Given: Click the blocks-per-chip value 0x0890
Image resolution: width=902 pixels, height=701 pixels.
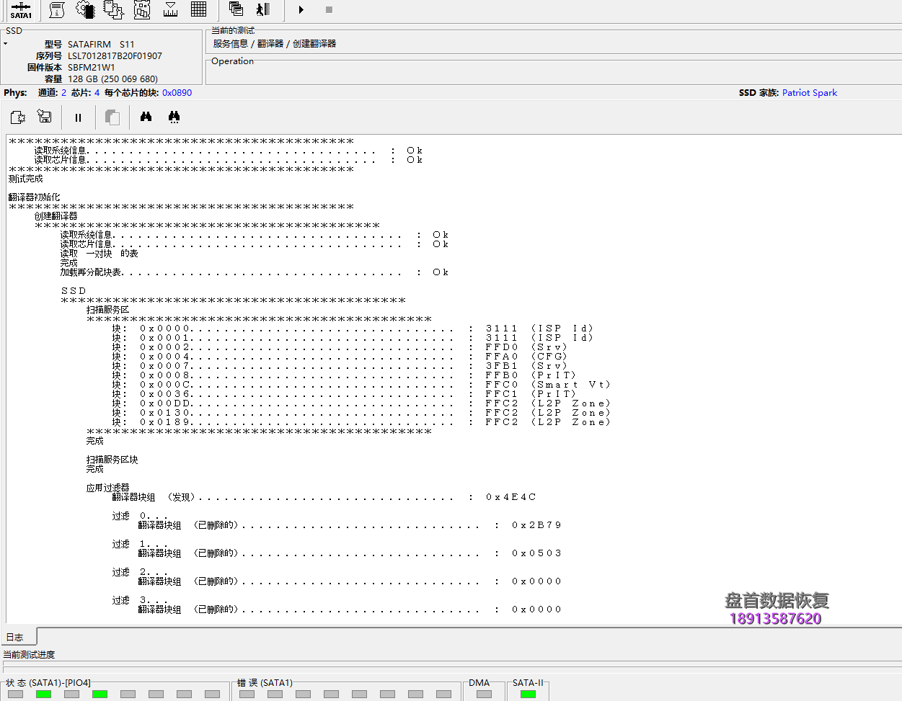Looking at the screenshot, I should [177, 93].
